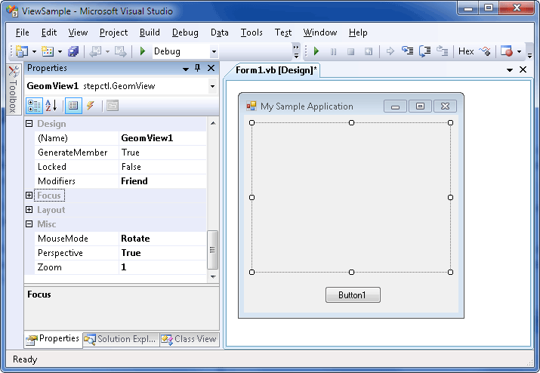Select the Zoom property value field
This screenshot has height=373, width=540.
[162, 267]
